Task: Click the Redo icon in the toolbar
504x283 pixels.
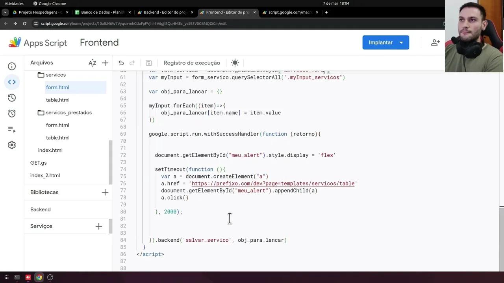Action: point(132,62)
